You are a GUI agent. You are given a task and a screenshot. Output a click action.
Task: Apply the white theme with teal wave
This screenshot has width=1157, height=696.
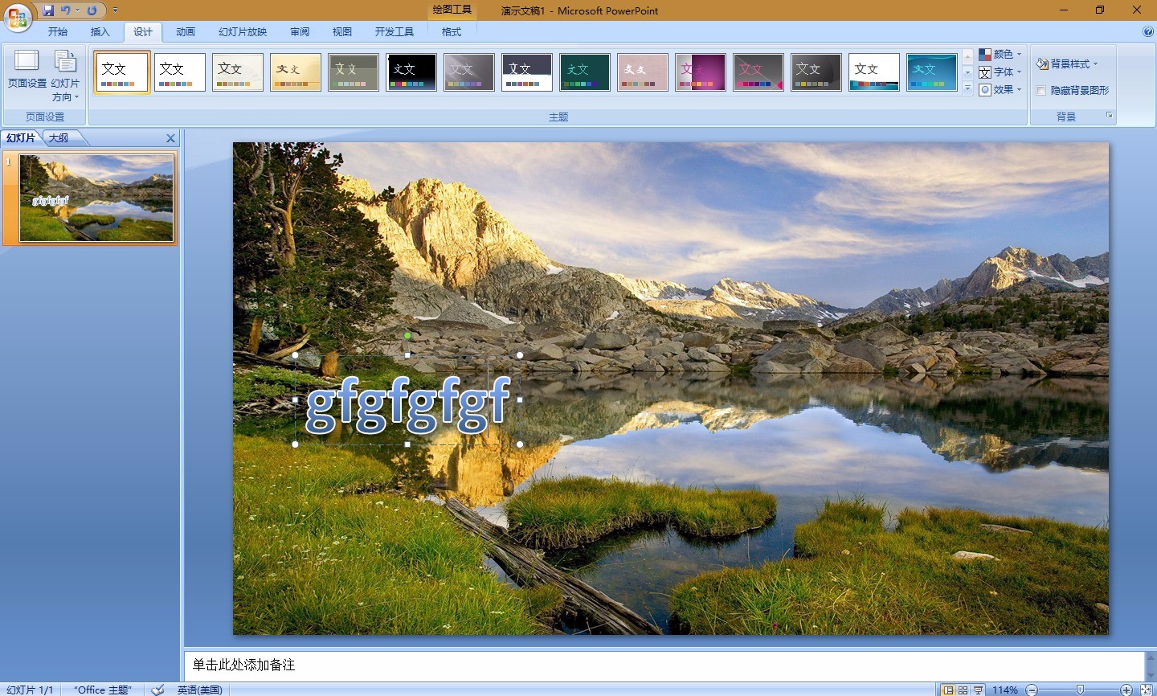click(874, 72)
